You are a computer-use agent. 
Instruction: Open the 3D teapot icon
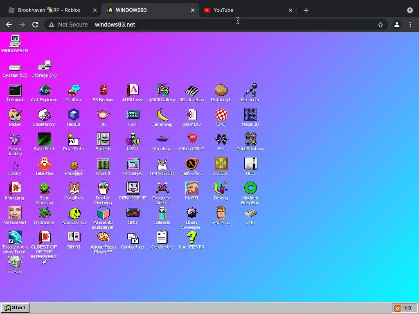(x=103, y=118)
